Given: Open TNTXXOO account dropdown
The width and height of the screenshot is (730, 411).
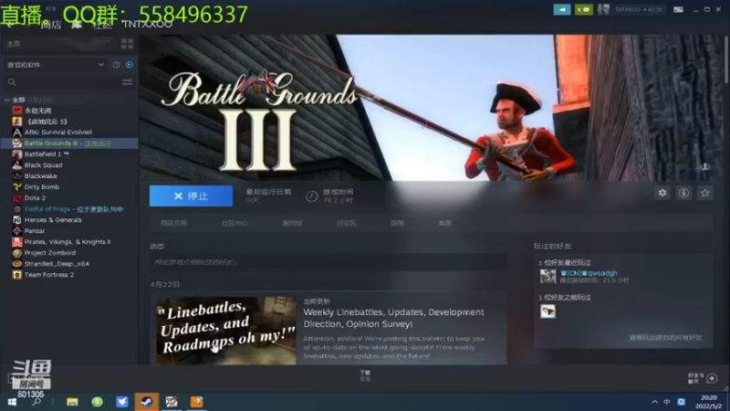Looking at the screenshot, I should coord(638,9).
